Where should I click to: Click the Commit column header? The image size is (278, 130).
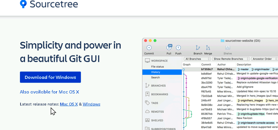[x=206, y=65]
